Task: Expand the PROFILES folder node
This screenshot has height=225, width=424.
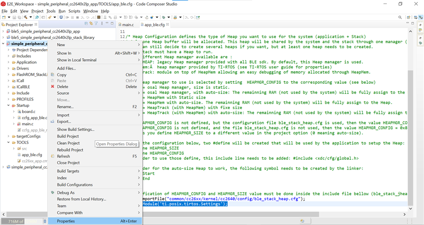Action: tap(8, 99)
